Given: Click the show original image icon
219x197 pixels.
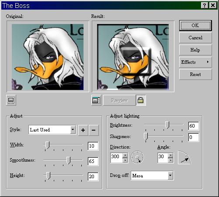Looking at the screenshot, I should click(11, 100).
